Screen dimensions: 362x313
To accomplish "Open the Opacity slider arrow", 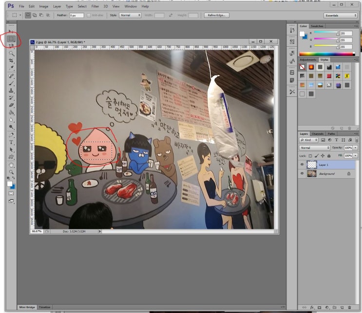I will point(356,147).
